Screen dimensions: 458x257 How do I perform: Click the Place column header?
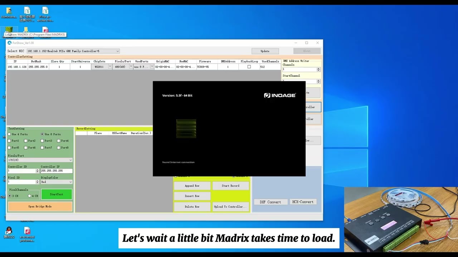pos(98,133)
